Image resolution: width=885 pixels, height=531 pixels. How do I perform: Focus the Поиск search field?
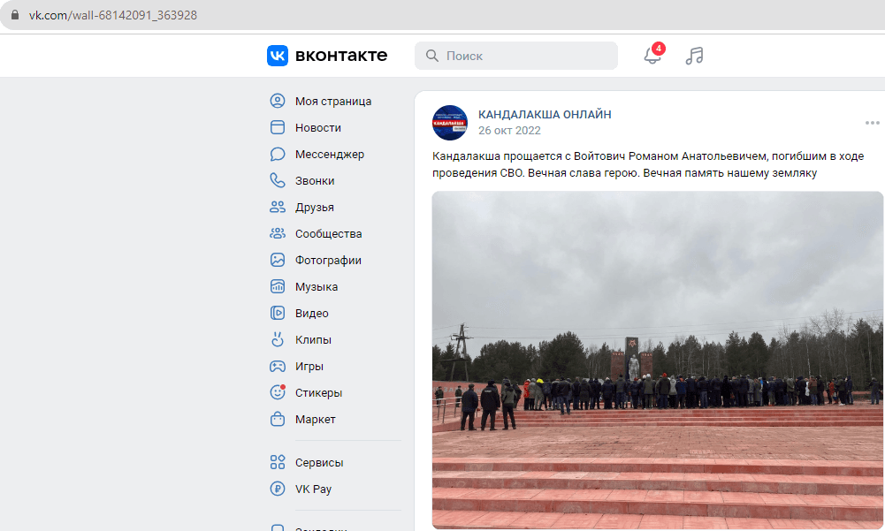[x=515, y=56]
